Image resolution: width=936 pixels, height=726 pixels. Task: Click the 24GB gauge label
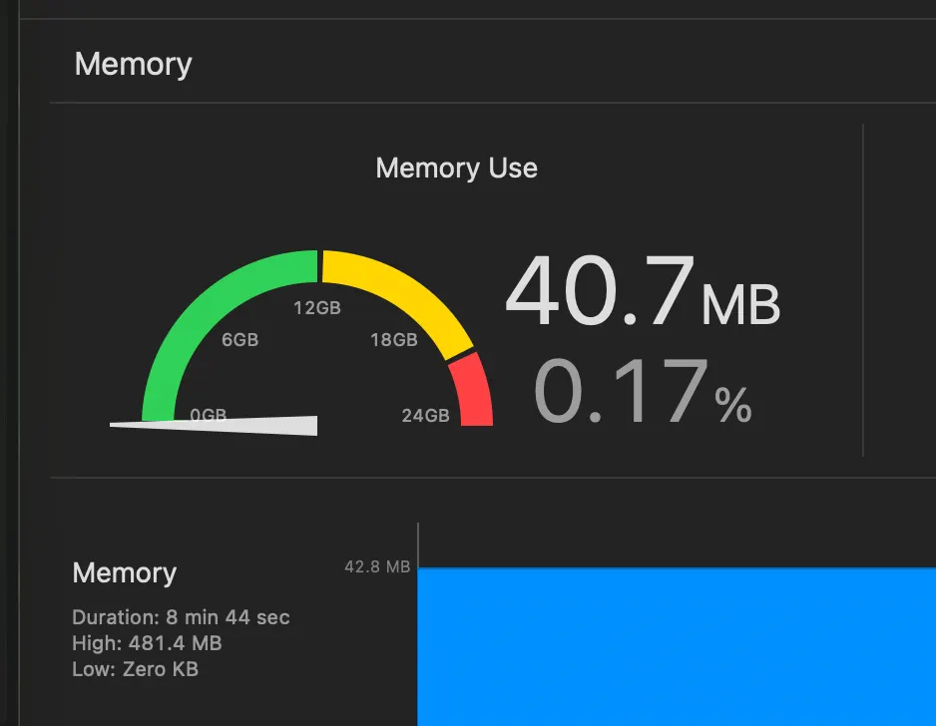(426, 415)
